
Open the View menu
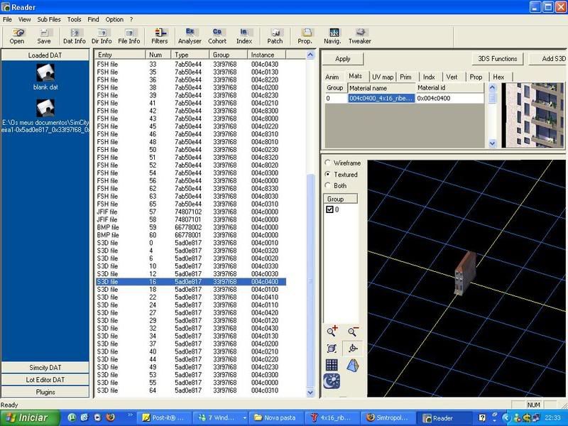pyautogui.click(x=24, y=20)
